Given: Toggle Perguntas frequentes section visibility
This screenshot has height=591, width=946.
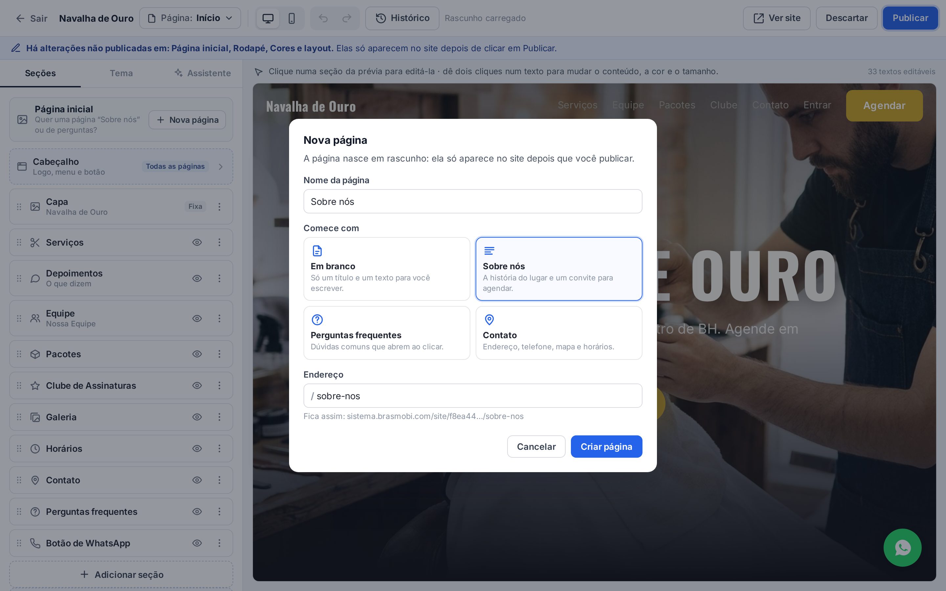Looking at the screenshot, I should [197, 511].
